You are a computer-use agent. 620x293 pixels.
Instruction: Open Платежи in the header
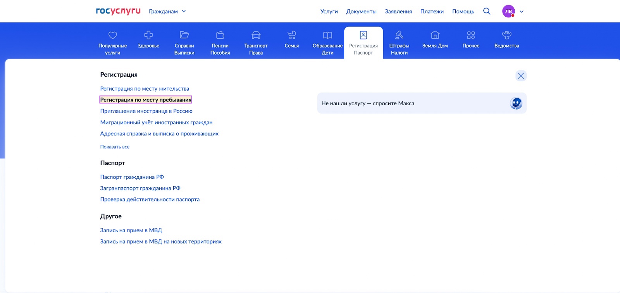pos(432,12)
